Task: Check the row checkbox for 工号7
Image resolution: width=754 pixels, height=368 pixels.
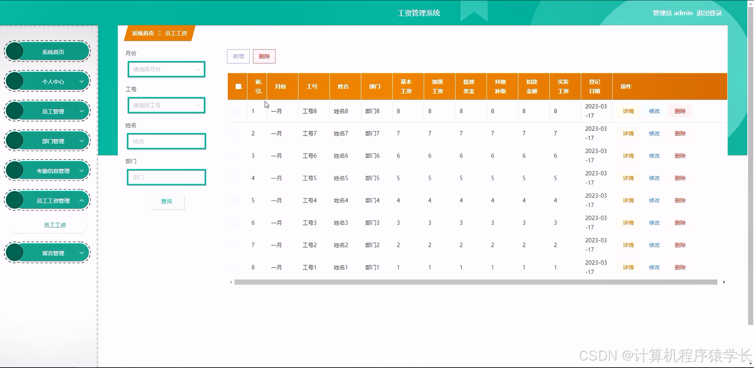Action: pos(234,134)
